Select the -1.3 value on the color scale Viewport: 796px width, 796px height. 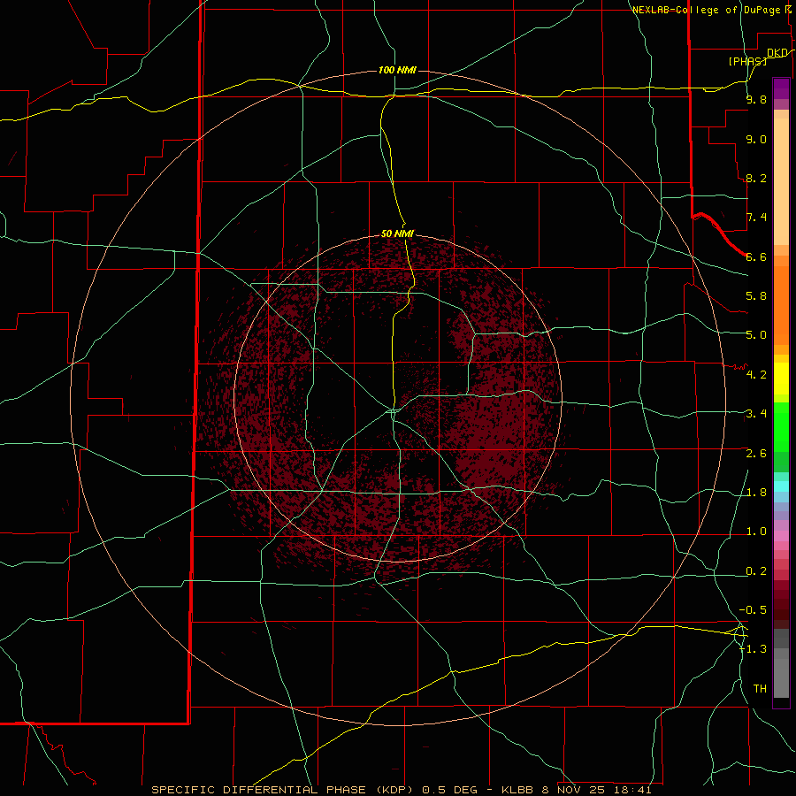(754, 649)
